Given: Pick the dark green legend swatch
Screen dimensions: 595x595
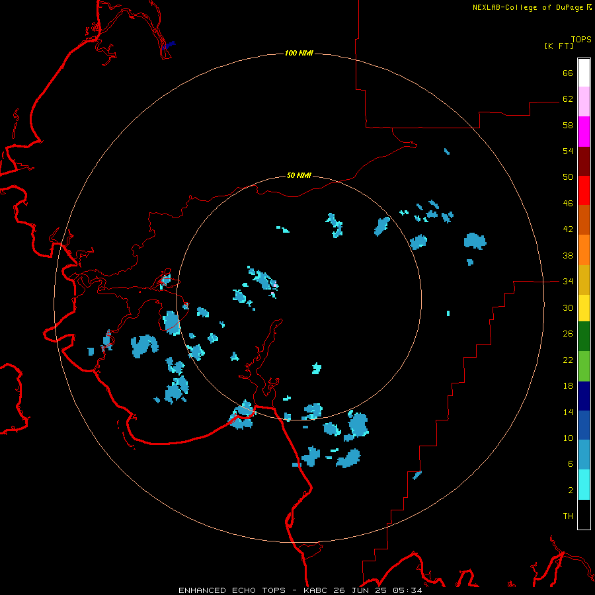Looking at the screenshot, I should 584,337.
